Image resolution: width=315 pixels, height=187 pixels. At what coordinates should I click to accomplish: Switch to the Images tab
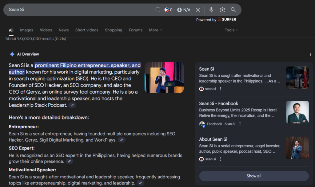pyautogui.click(x=26, y=30)
